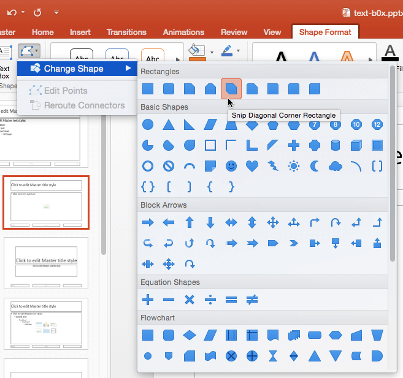
Task: Click the Undo icon in title bar
Action: pyautogui.click(x=11, y=12)
